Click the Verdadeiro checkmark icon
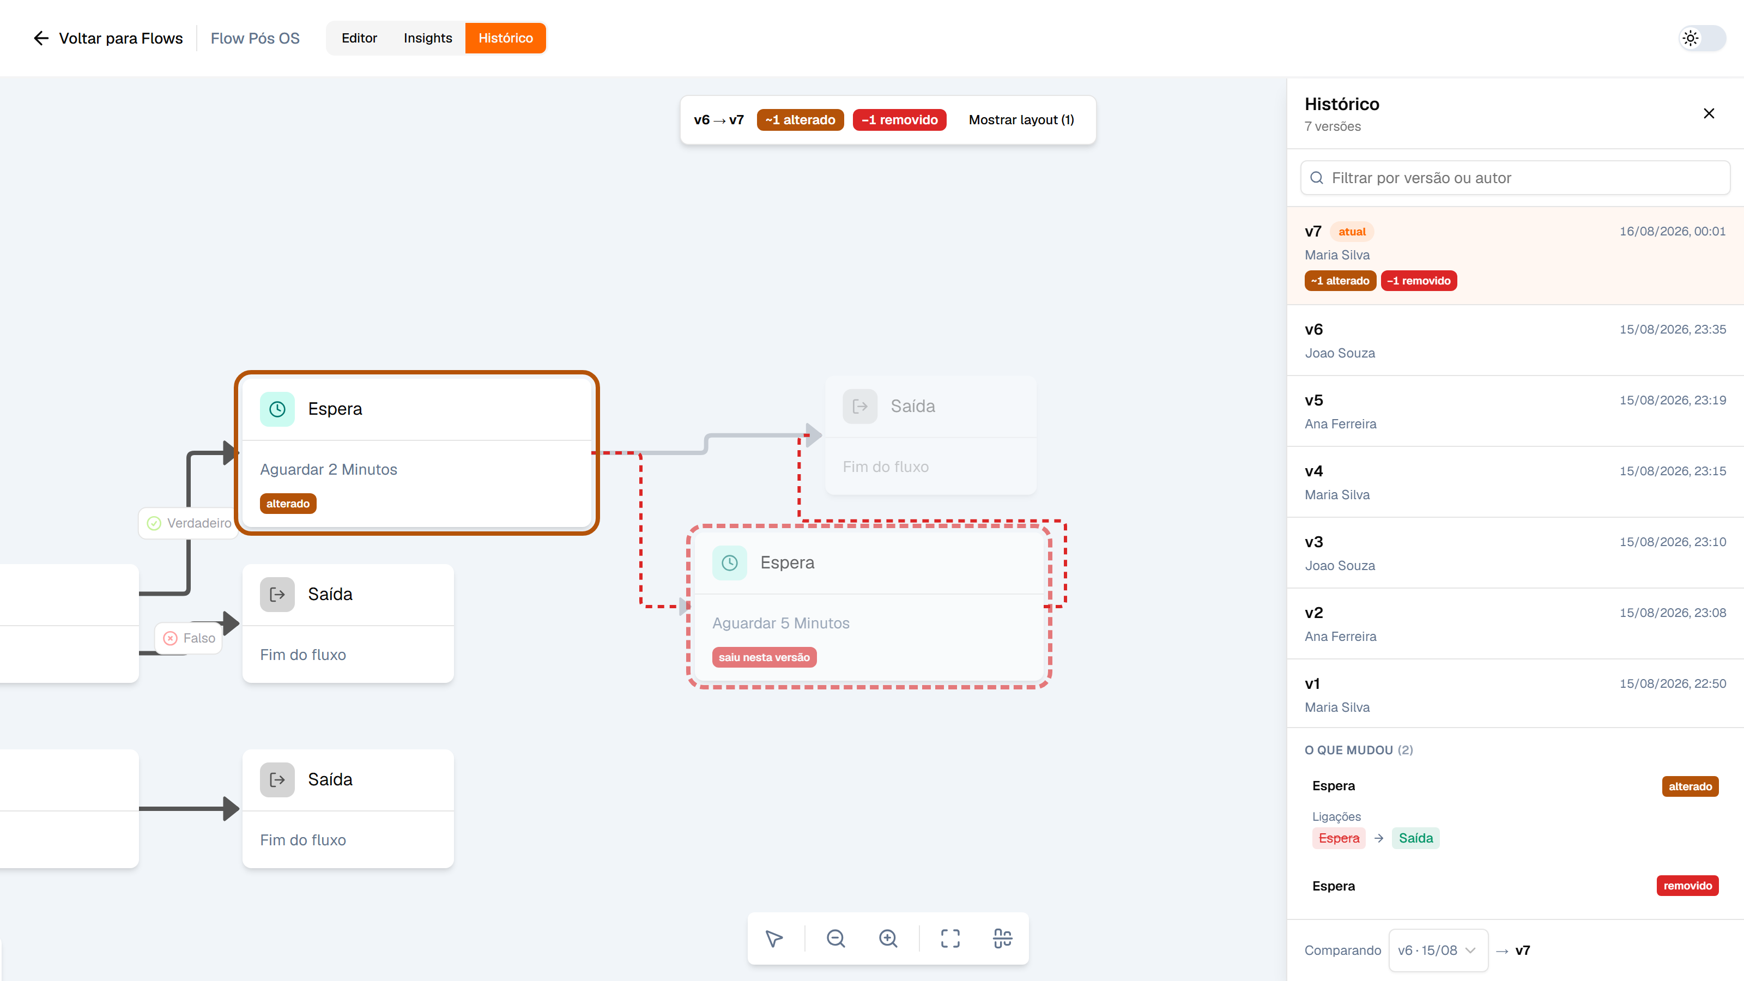This screenshot has width=1744, height=981. [x=154, y=523]
